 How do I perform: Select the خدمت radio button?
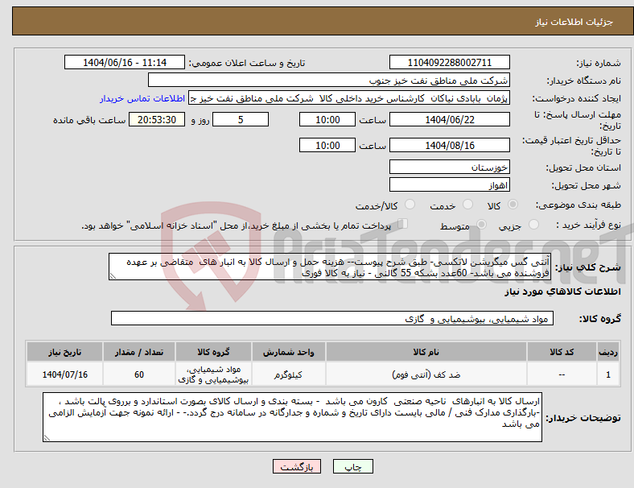pyautogui.click(x=467, y=205)
